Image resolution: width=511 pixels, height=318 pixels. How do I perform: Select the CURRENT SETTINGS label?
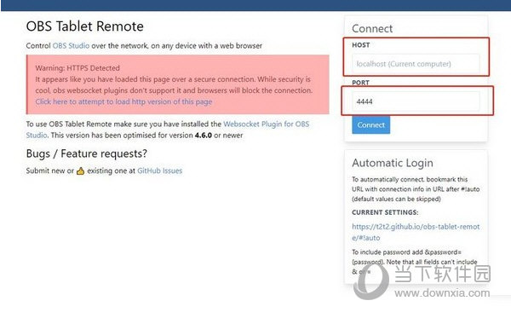click(x=385, y=212)
